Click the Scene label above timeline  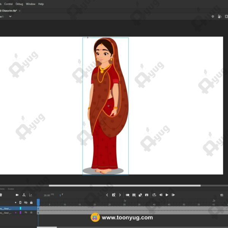(x=11, y=189)
